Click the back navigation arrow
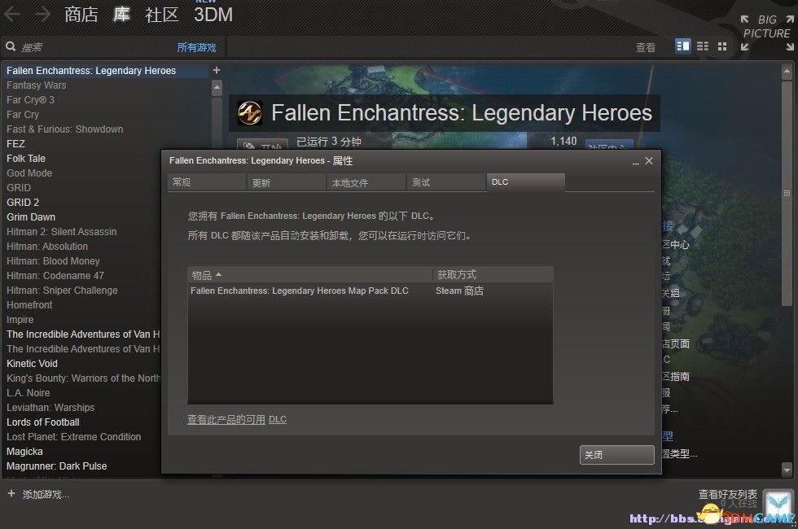798x529 pixels. pyautogui.click(x=12, y=15)
